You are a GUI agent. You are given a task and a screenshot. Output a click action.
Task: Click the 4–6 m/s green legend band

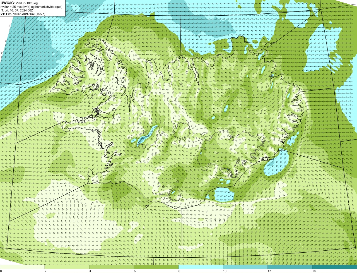click(x=112, y=267)
